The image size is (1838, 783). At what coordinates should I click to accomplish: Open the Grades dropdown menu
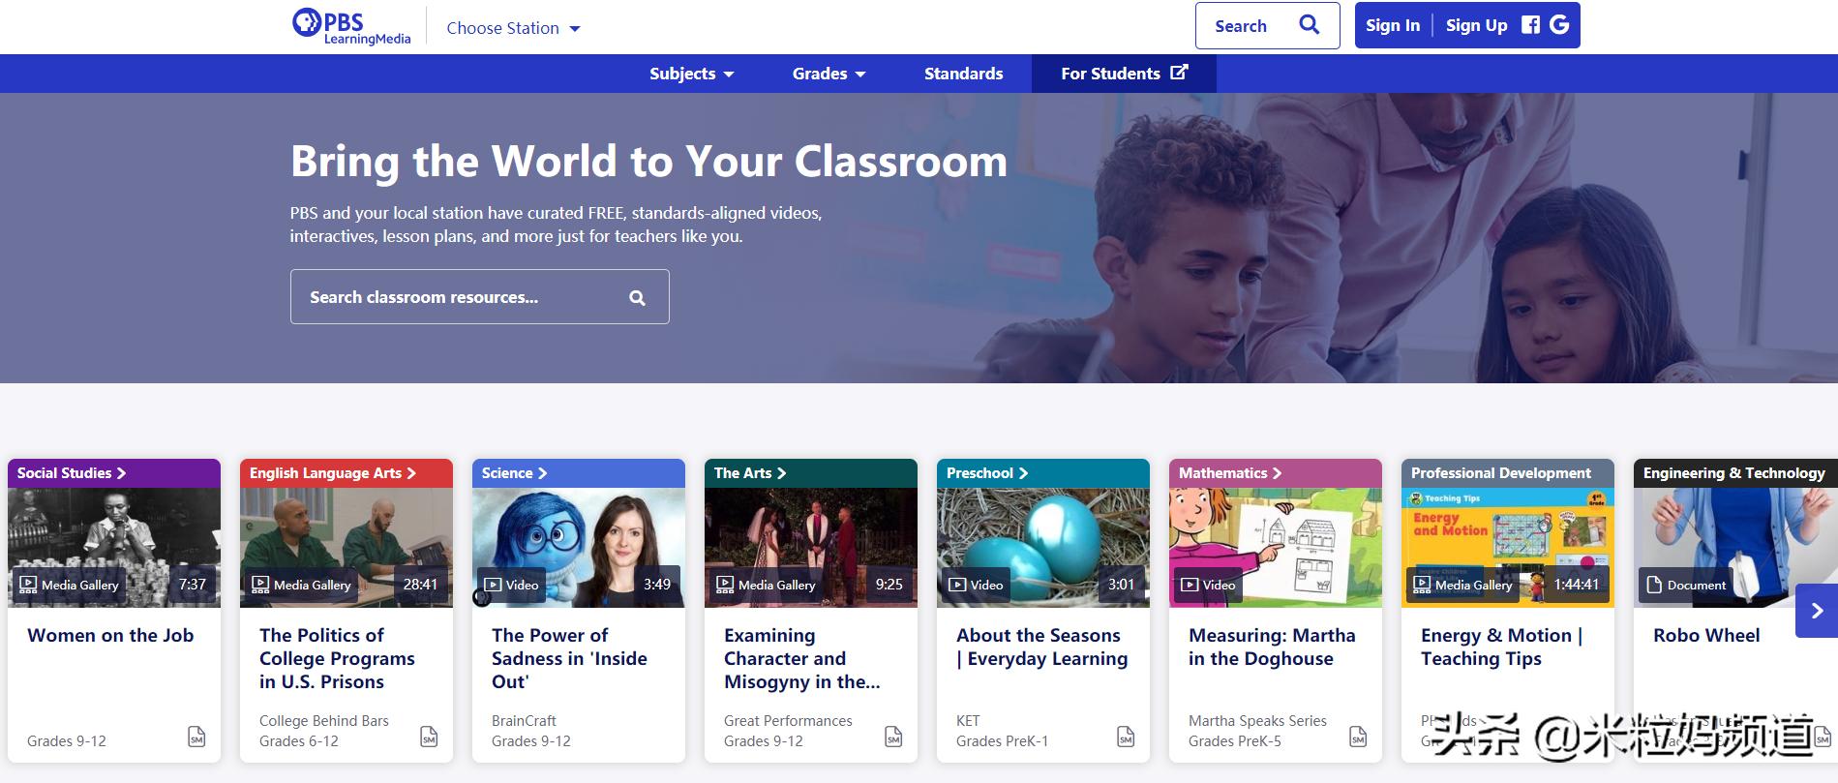(829, 74)
